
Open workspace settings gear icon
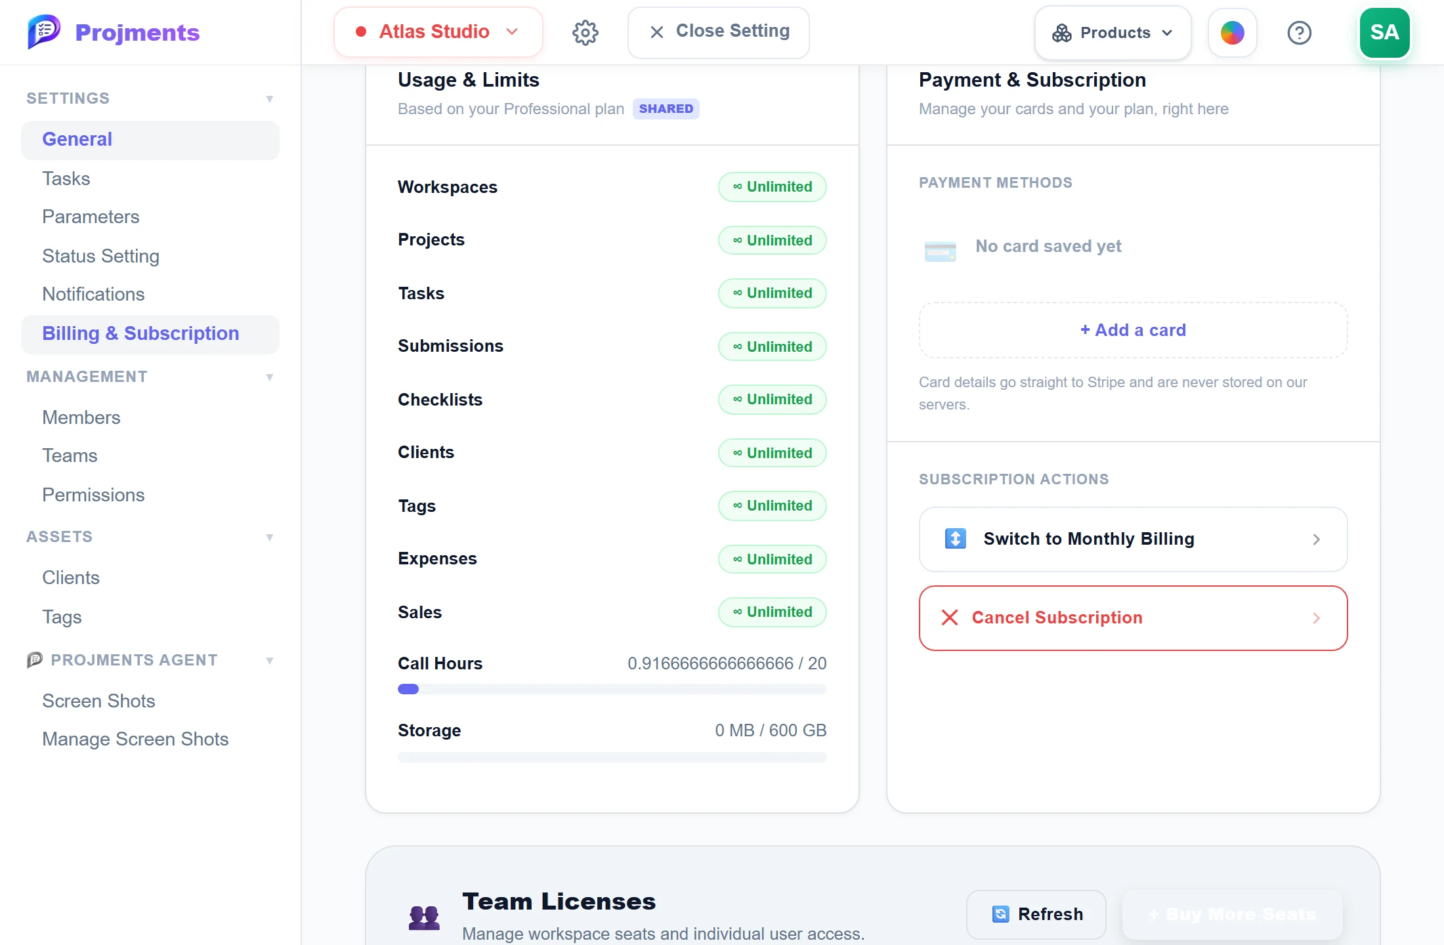[x=585, y=32]
